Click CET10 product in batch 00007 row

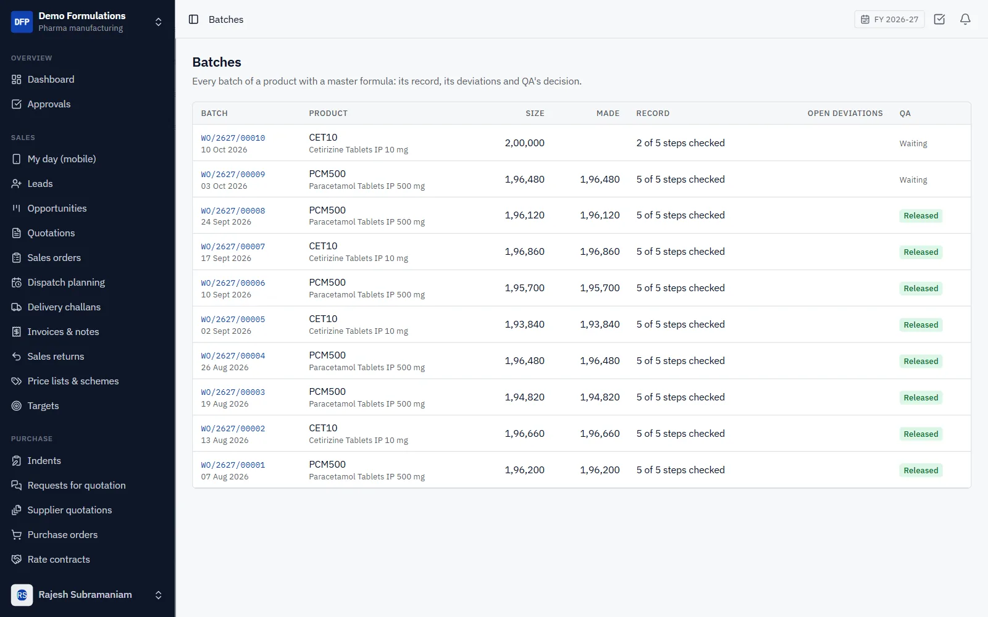tap(323, 246)
